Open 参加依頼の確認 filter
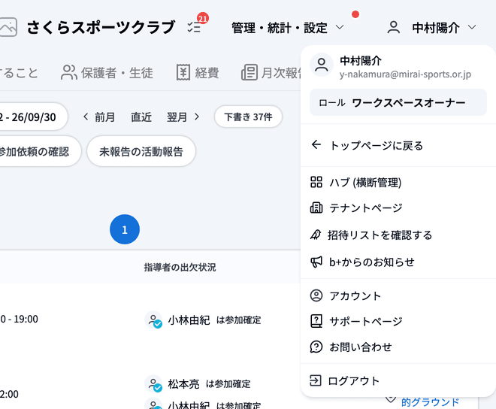The height and width of the screenshot is (409, 496). (x=40, y=151)
